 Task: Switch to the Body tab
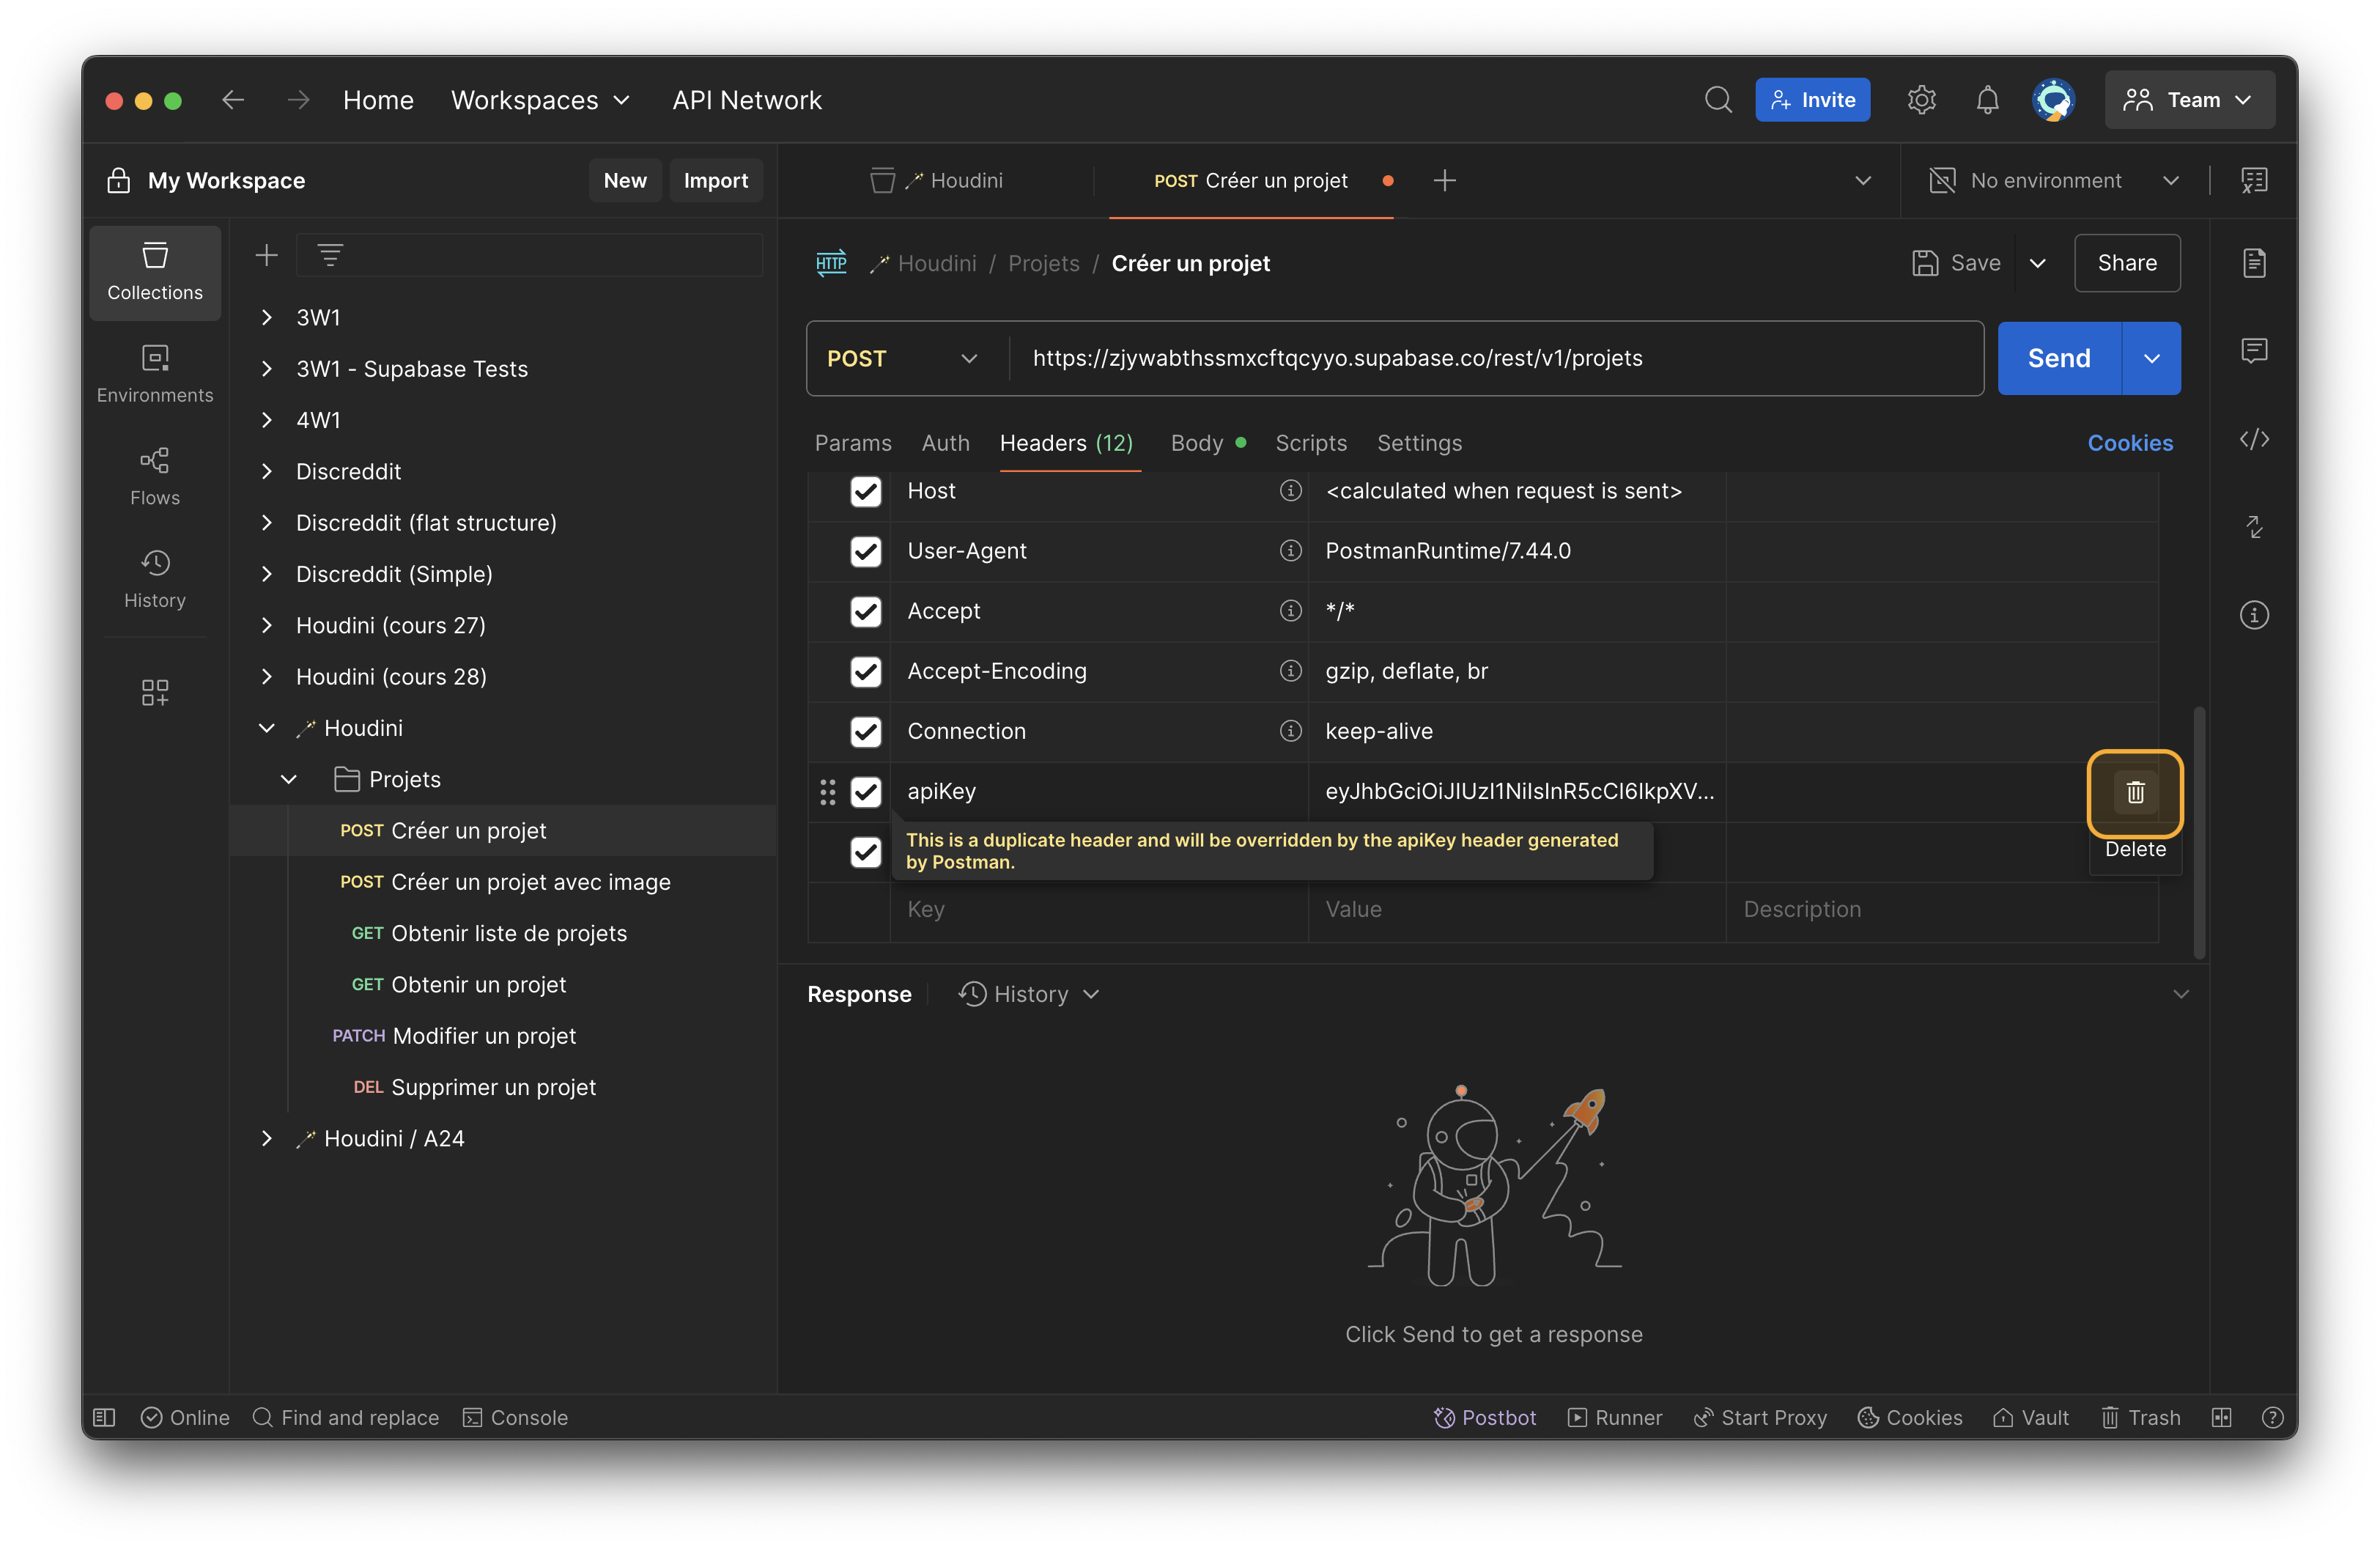(1207, 443)
